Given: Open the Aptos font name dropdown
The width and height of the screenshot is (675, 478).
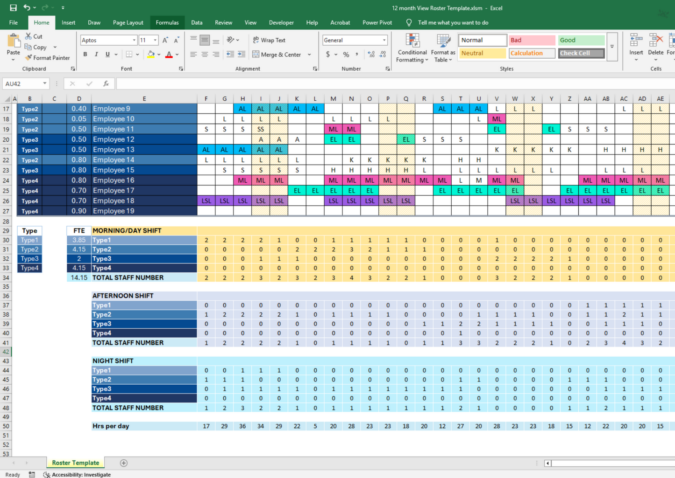Looking at the screenshot, I should click(134, 40).
